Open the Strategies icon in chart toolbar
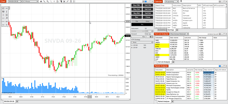228x104 pixels. (x=71, y=1)
